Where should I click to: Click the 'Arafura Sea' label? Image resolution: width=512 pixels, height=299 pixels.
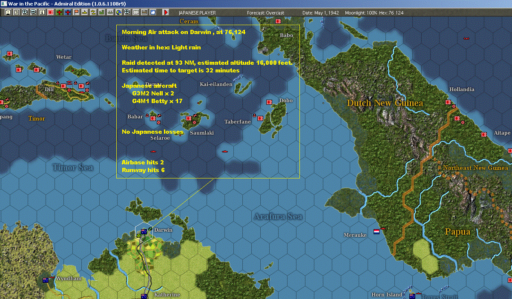click(278, 216)
